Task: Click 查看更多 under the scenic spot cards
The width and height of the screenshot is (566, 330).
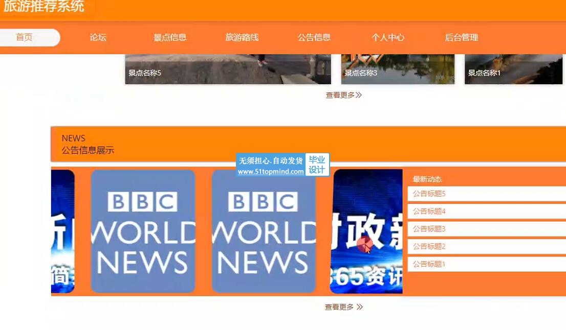Action: point(344,95)
